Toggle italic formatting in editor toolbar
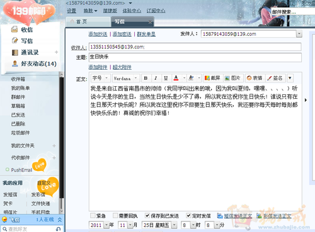 (156, 78)
